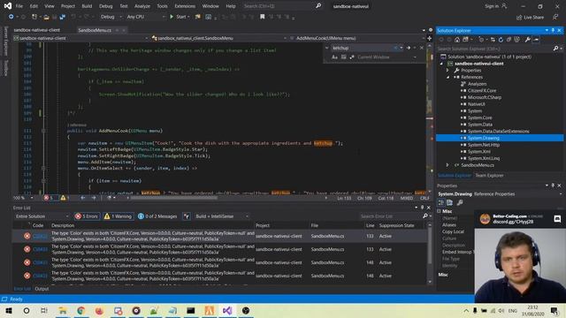Screen dimensions: 566x318
Task: Toggle Use regular expressions in find box
Action: tap(352, 57)
